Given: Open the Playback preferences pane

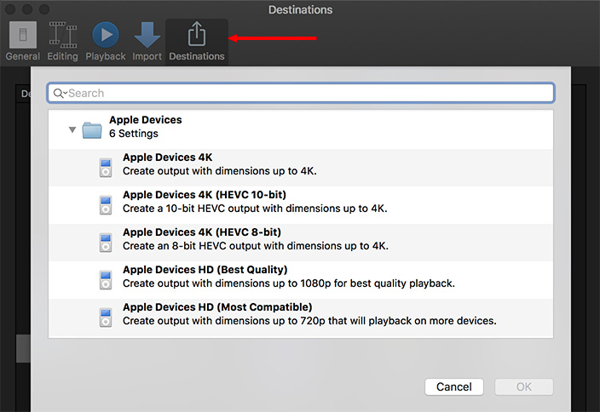Looking at the screenshot, I should pos(105,41).
